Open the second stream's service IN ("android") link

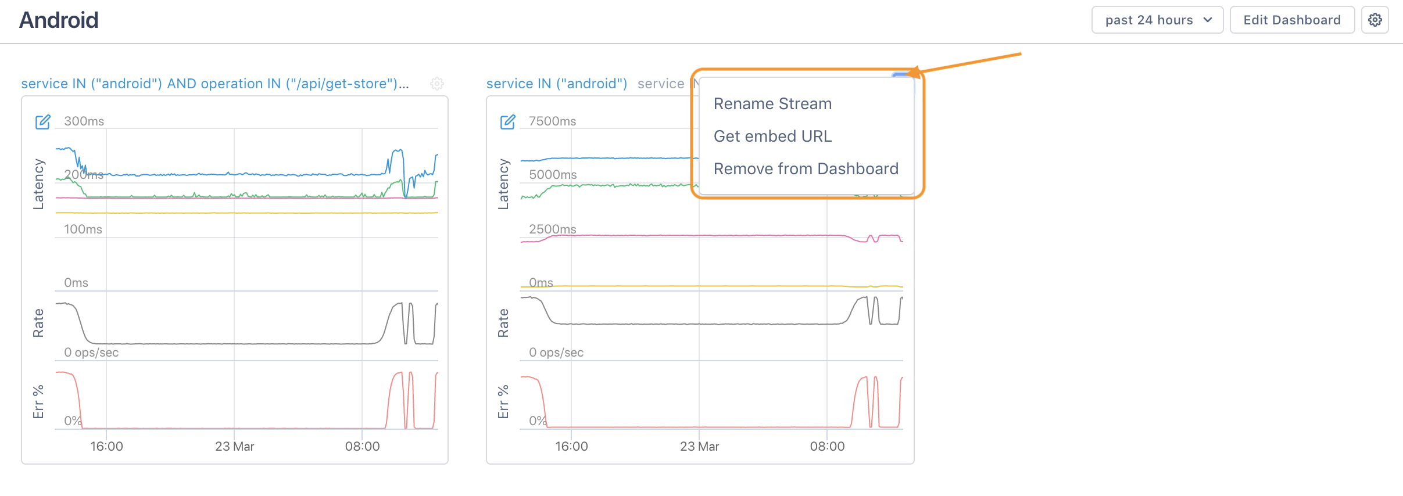556,84
